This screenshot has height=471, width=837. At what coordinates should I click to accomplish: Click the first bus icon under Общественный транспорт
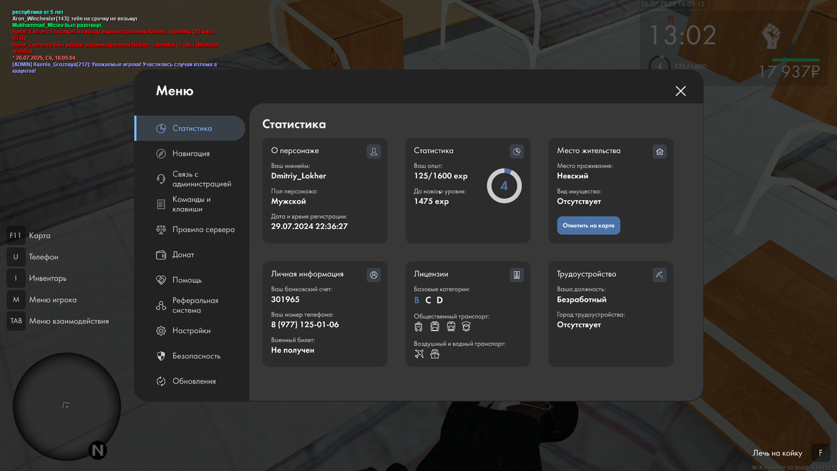419,326
